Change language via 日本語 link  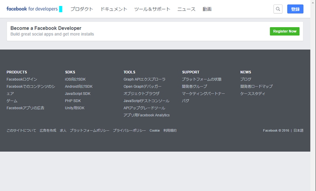click(x=298, y=130)
